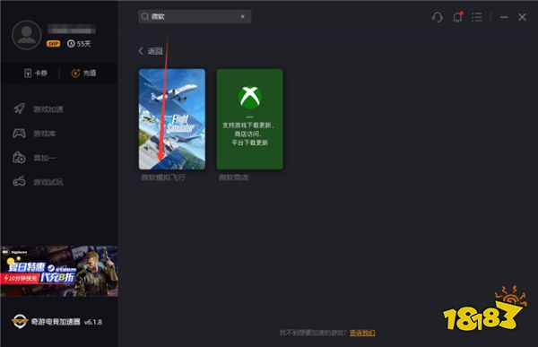
Task: Click the thumbs-up 喜加一 icon
Action: [x=19, y=158]
